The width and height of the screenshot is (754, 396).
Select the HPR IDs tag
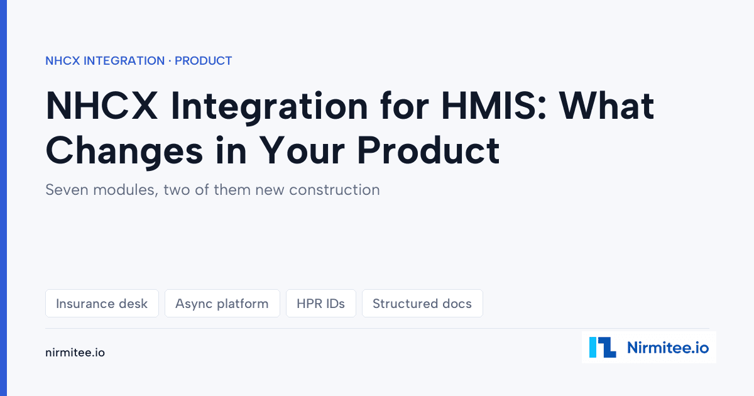tap(321, 304)
